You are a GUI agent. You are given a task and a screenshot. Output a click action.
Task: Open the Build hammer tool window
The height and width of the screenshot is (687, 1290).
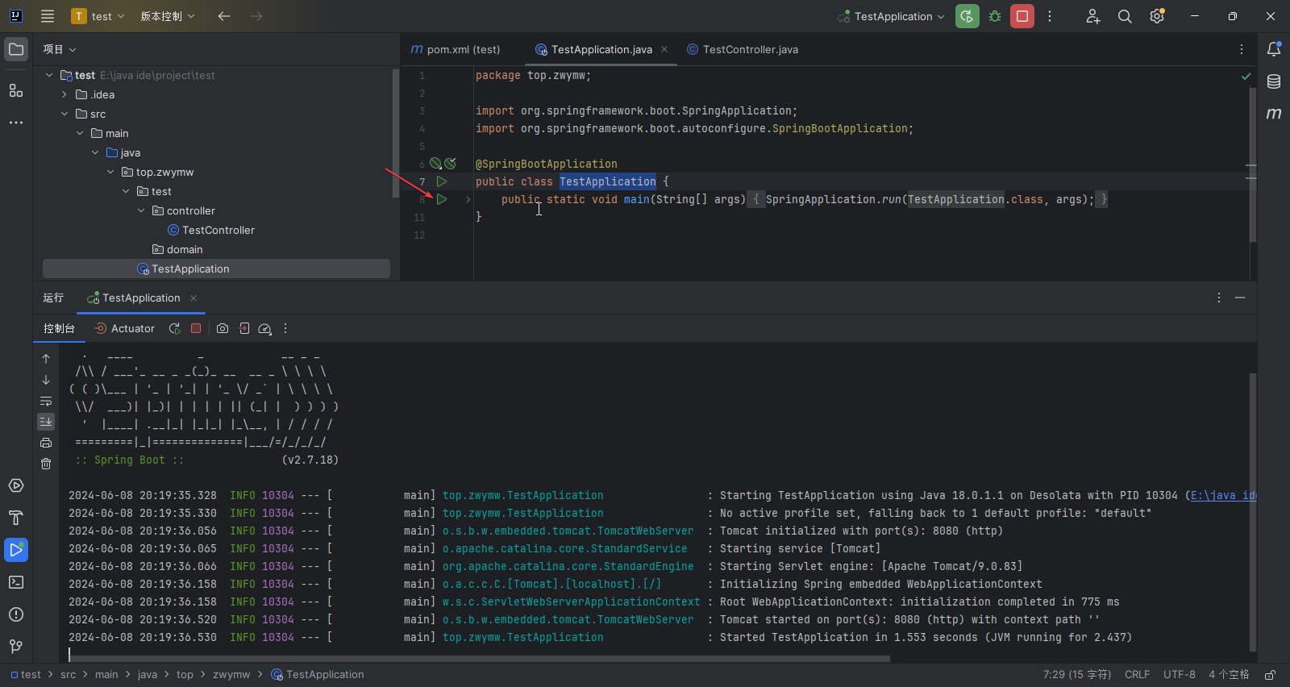coord(16,518)
